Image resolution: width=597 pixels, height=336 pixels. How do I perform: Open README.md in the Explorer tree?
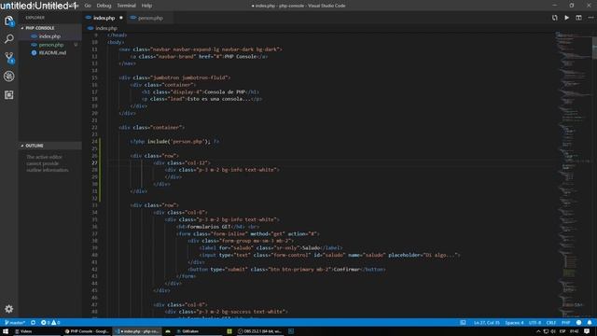(49, 53)
